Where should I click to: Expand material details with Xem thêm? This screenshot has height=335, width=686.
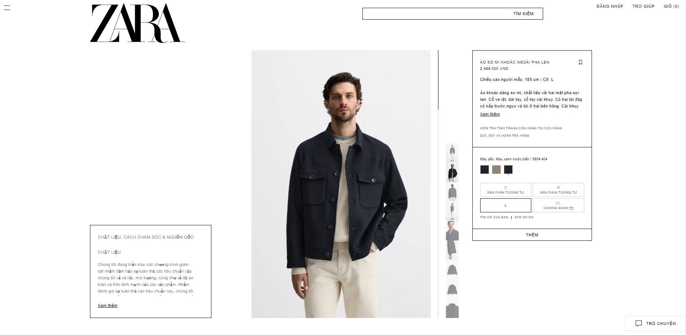point(107,305)
